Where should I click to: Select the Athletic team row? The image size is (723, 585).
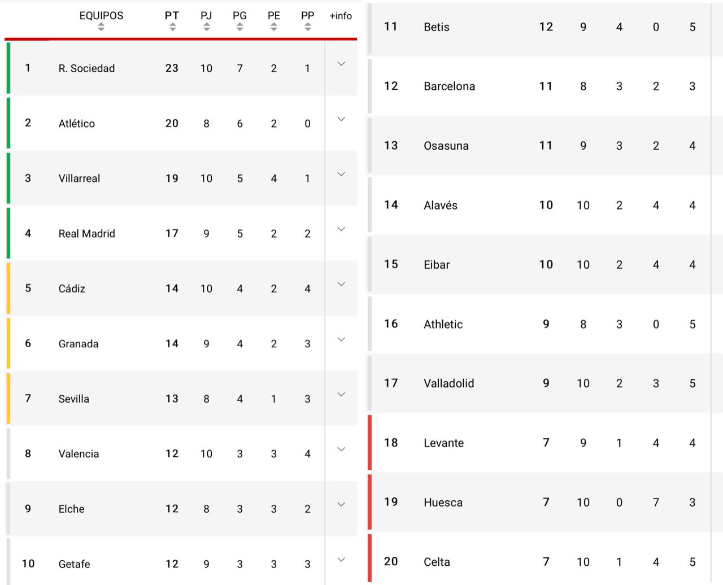(x=443, y=324)
